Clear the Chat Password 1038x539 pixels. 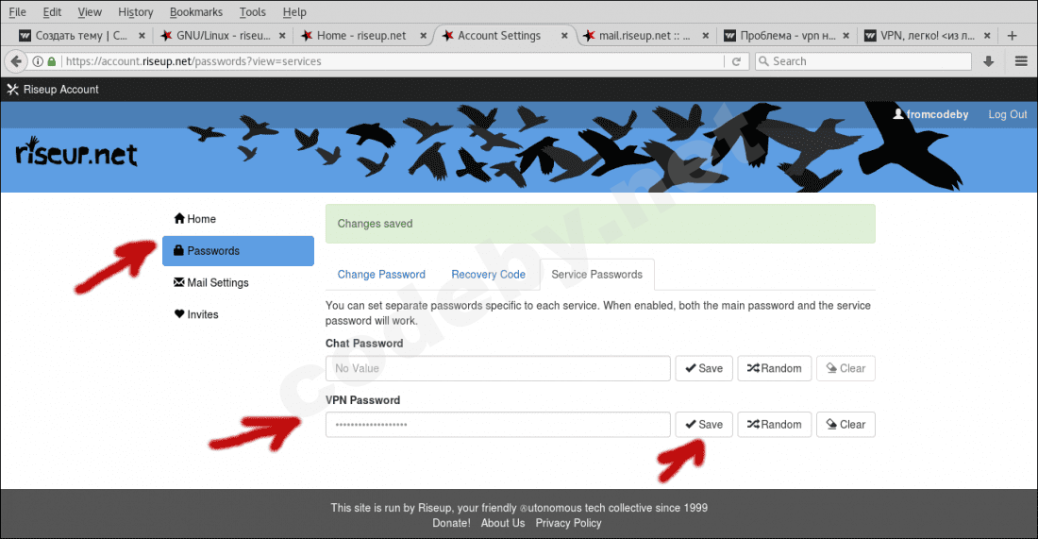tap(846, 368)
